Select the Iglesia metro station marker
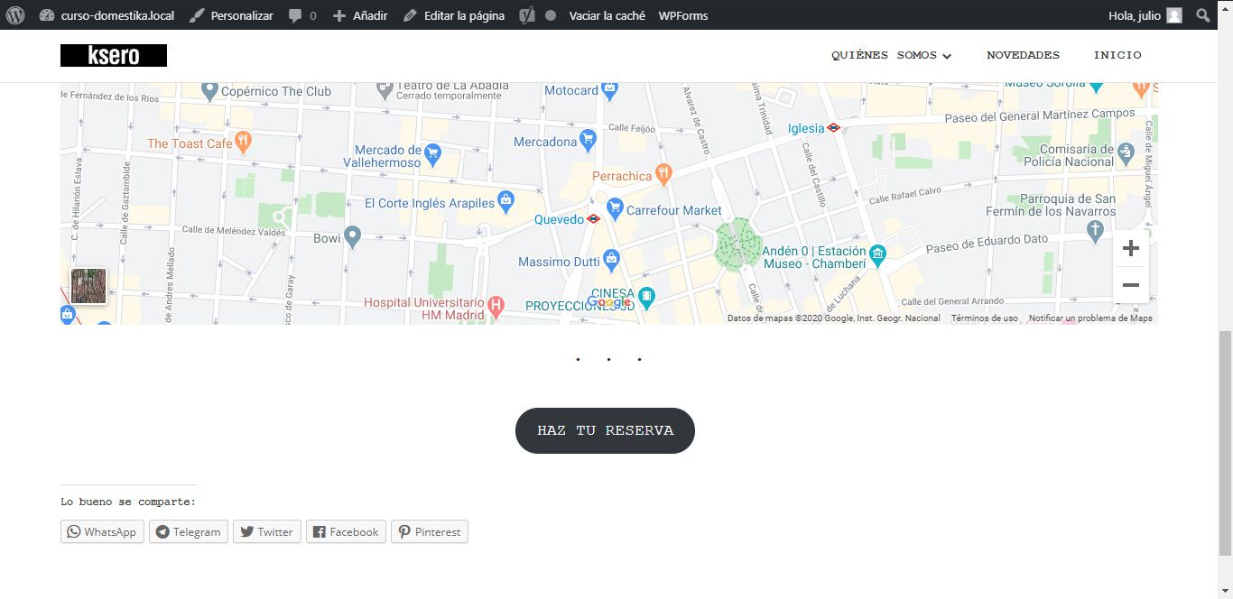This screenshot has width=1233, height=599. coord(833,128)
